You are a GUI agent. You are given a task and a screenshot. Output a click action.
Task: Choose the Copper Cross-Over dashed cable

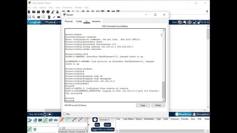point(80,120)
